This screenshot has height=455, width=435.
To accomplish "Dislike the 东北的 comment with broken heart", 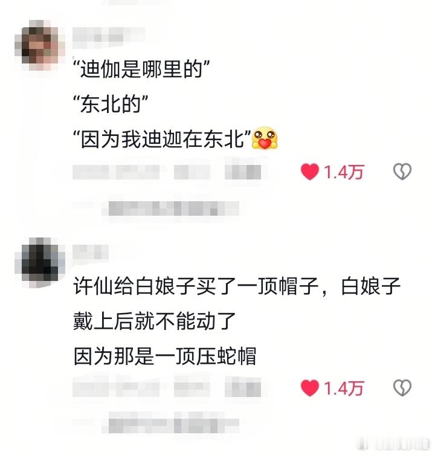I will coord(402,171).
